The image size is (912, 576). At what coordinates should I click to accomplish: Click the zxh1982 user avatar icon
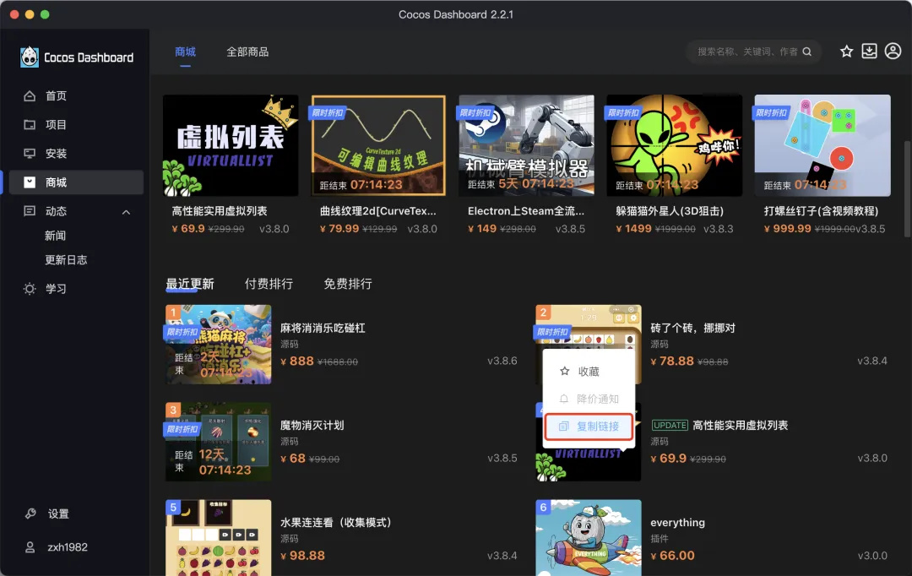pyautogui.click(x=30, y=547)
